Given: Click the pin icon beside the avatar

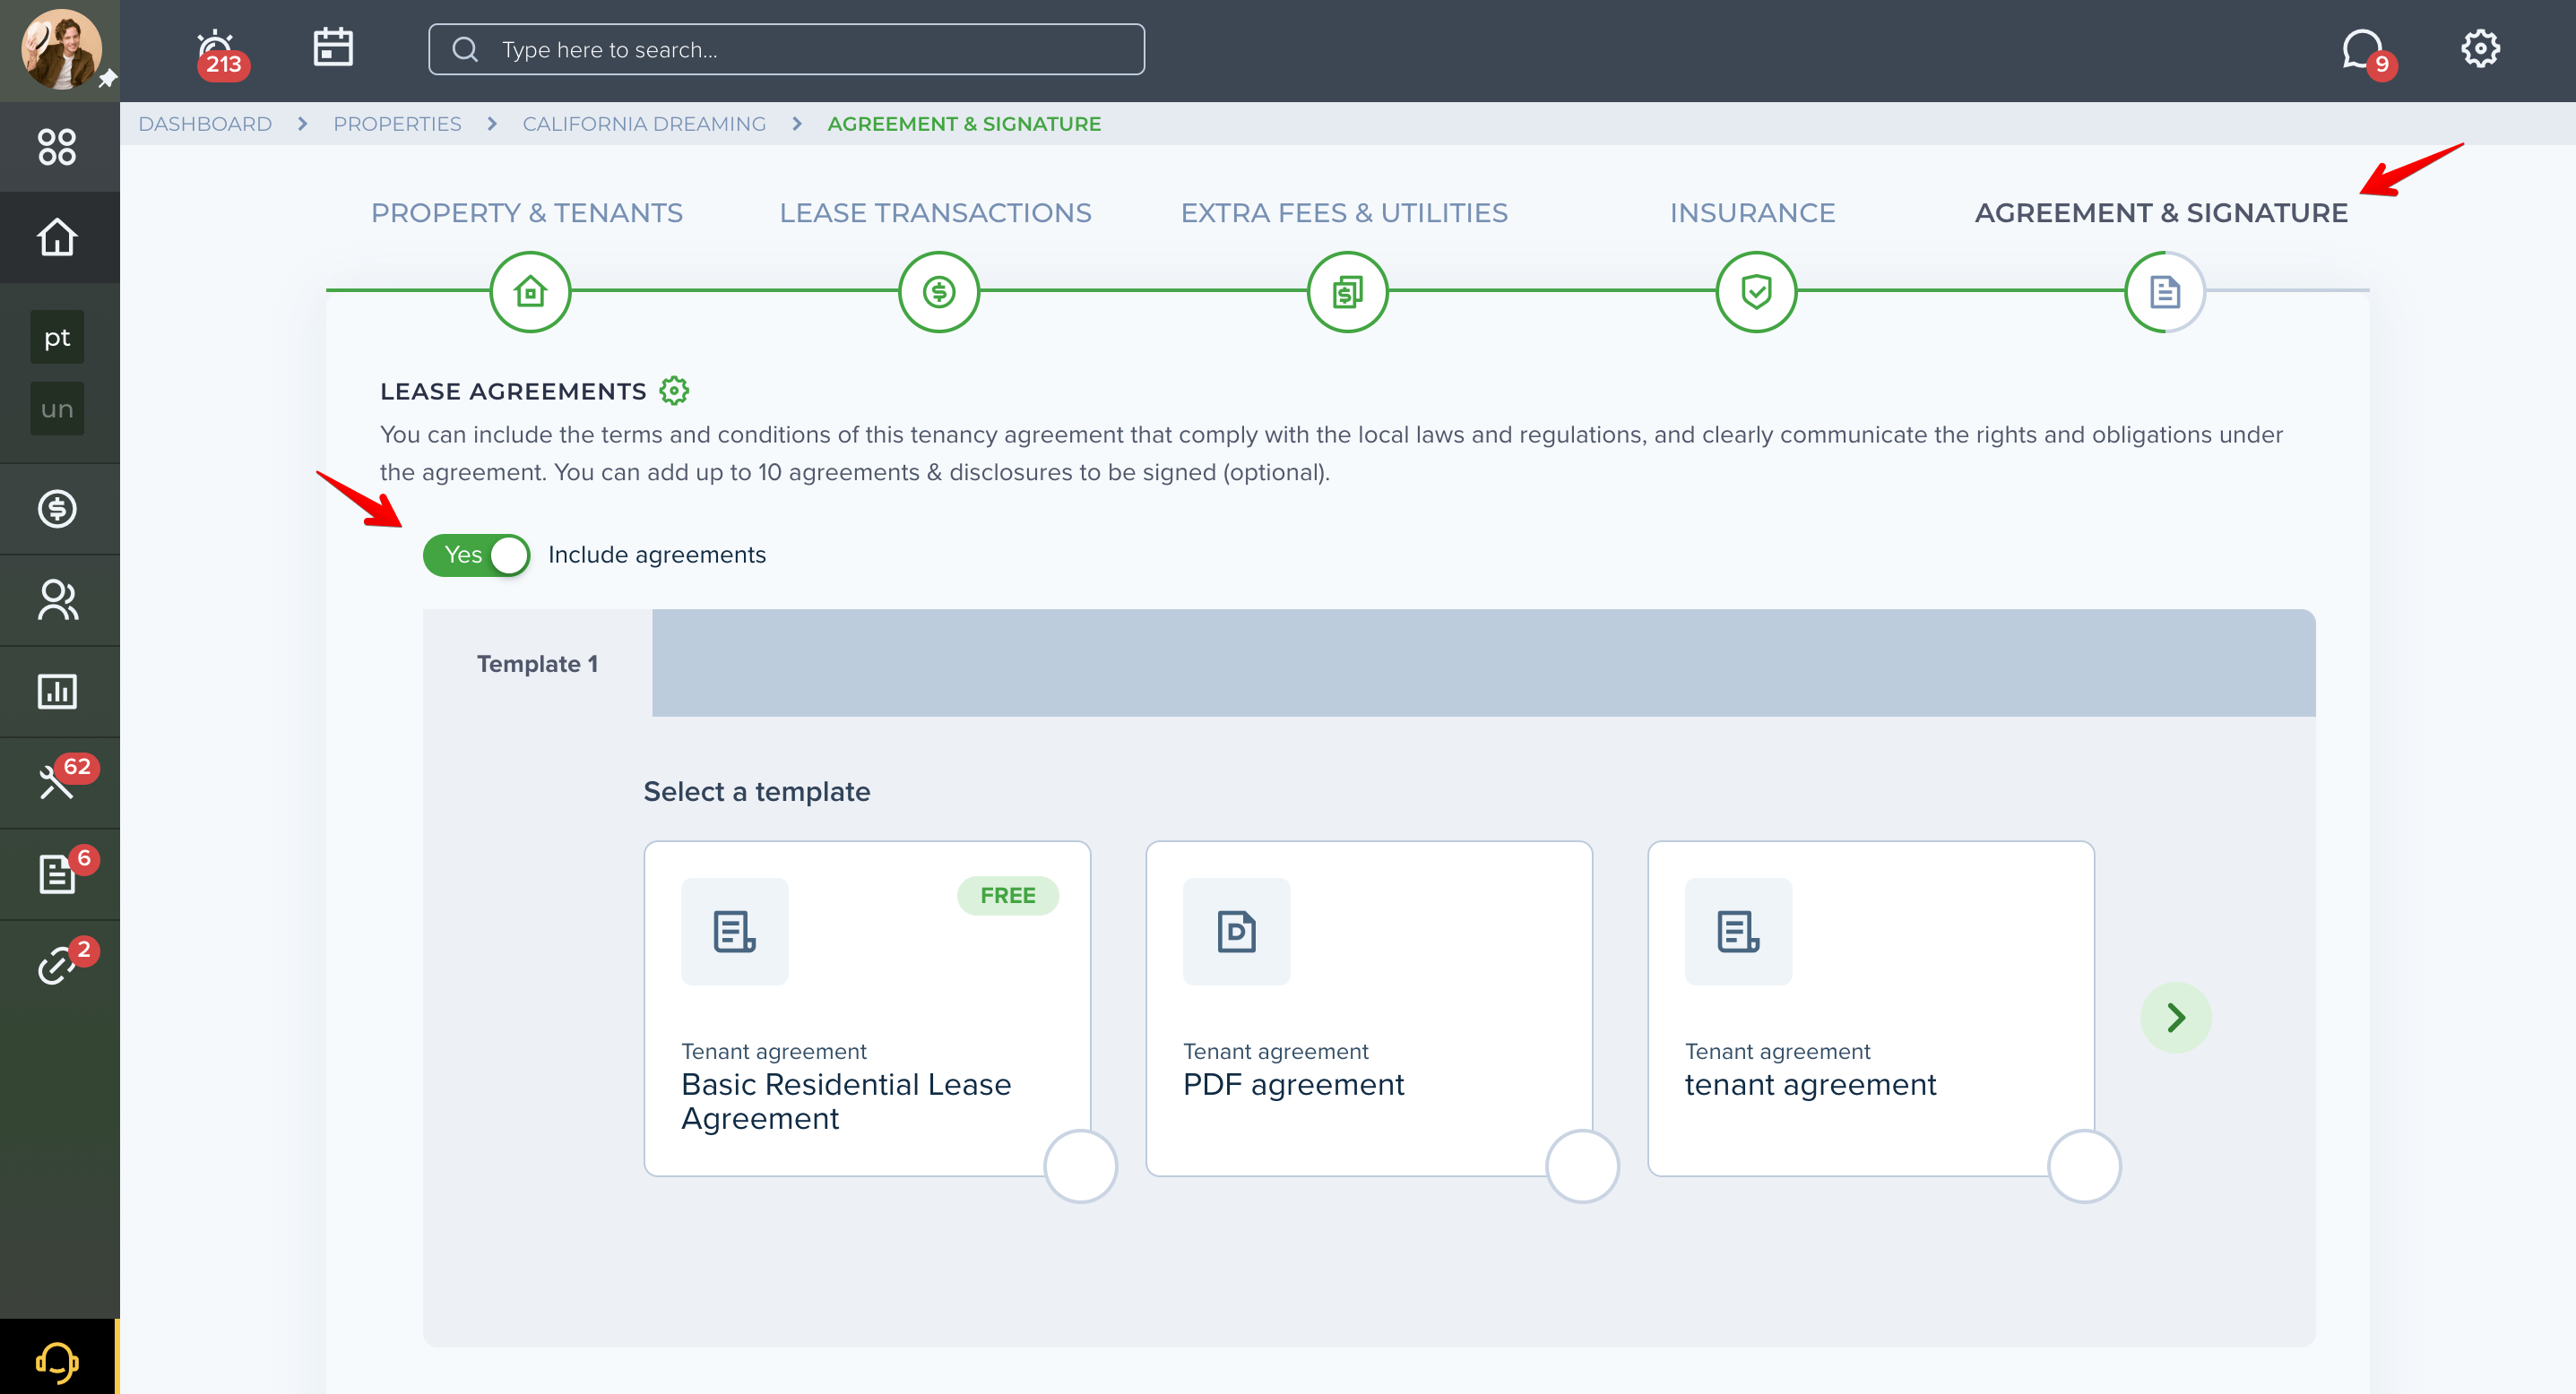Looking at the screenshot, I should pos(108,78).
